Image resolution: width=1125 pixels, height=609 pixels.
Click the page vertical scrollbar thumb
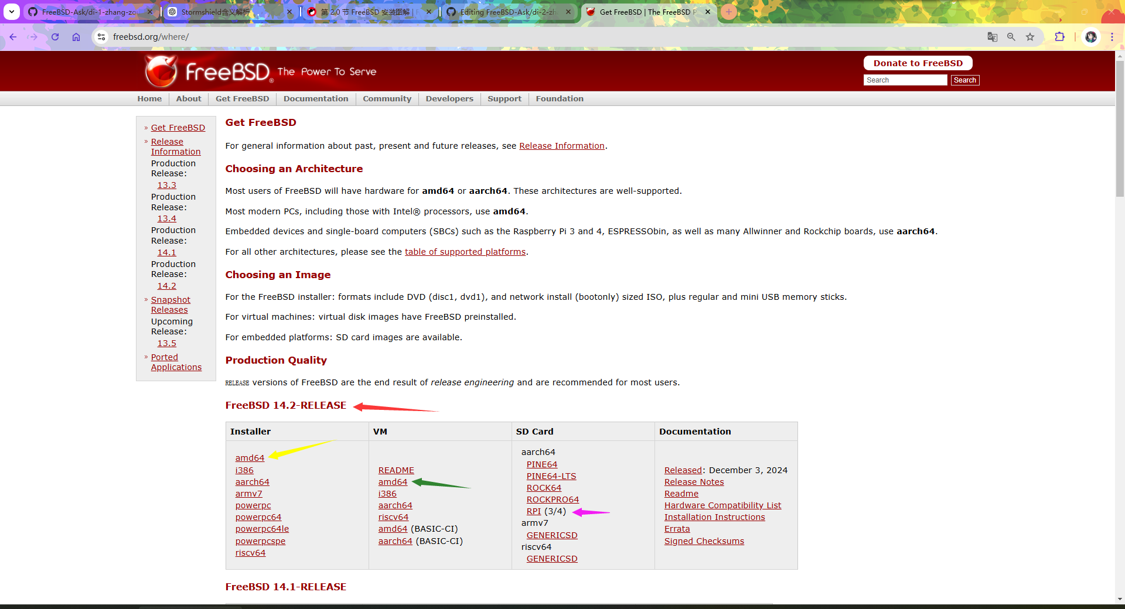click(x=1120, y=129)
